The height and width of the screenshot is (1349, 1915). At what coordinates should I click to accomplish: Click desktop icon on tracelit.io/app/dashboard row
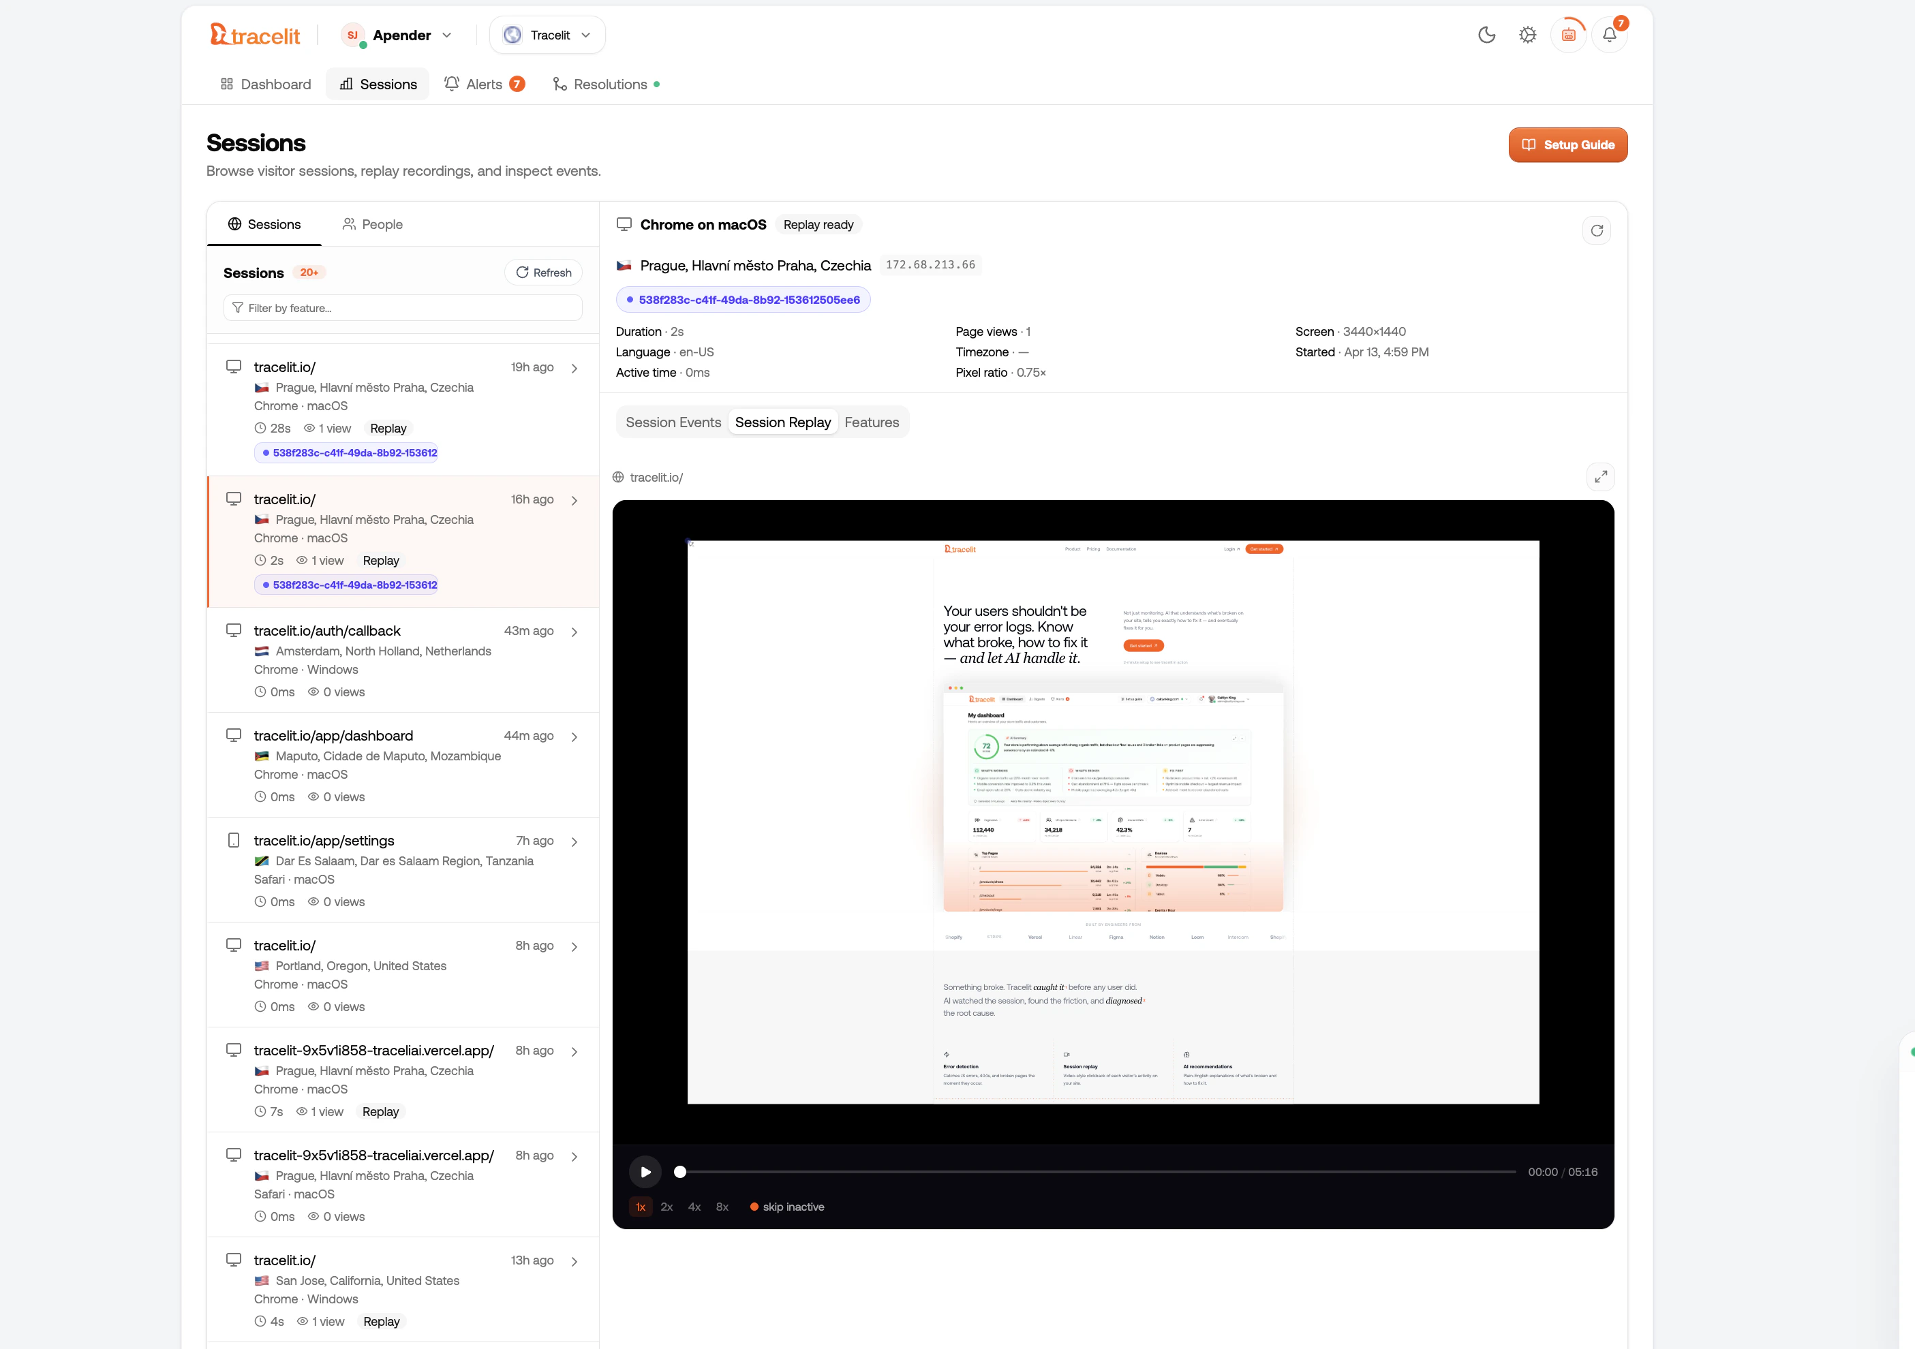pos(234,735)
